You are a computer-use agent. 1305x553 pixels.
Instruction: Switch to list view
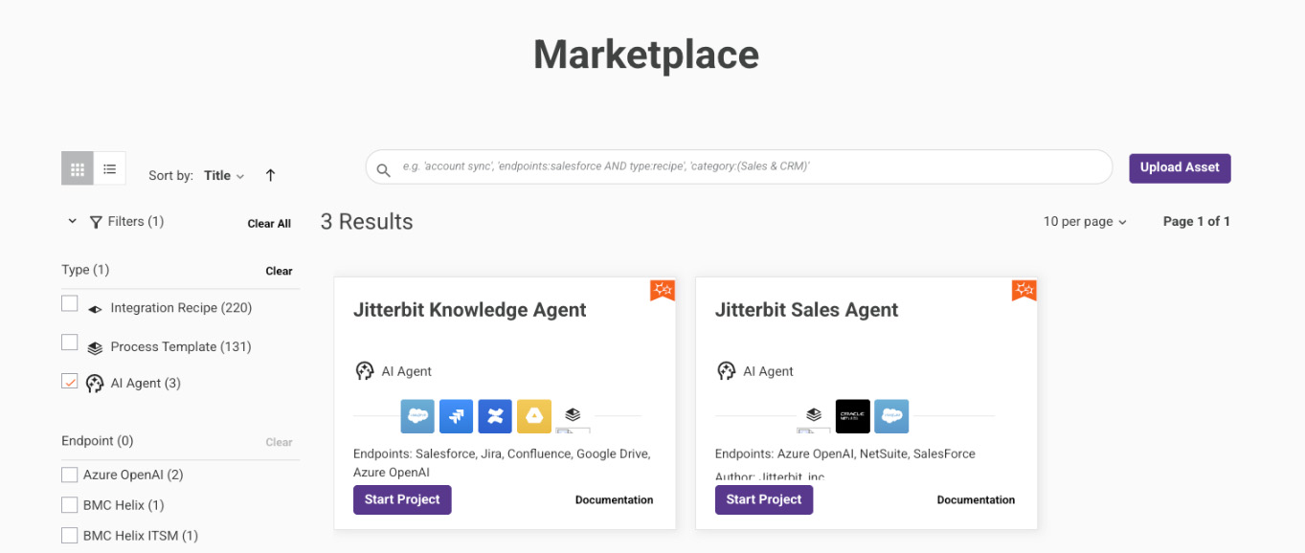(x=109, y=167)
